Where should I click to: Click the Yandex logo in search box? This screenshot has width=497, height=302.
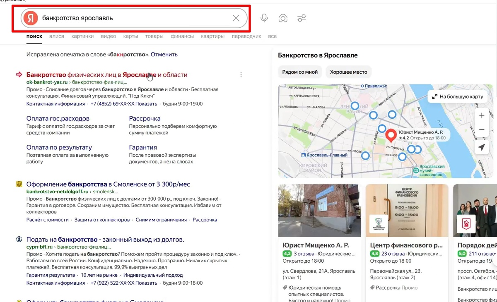pos(30,18)
